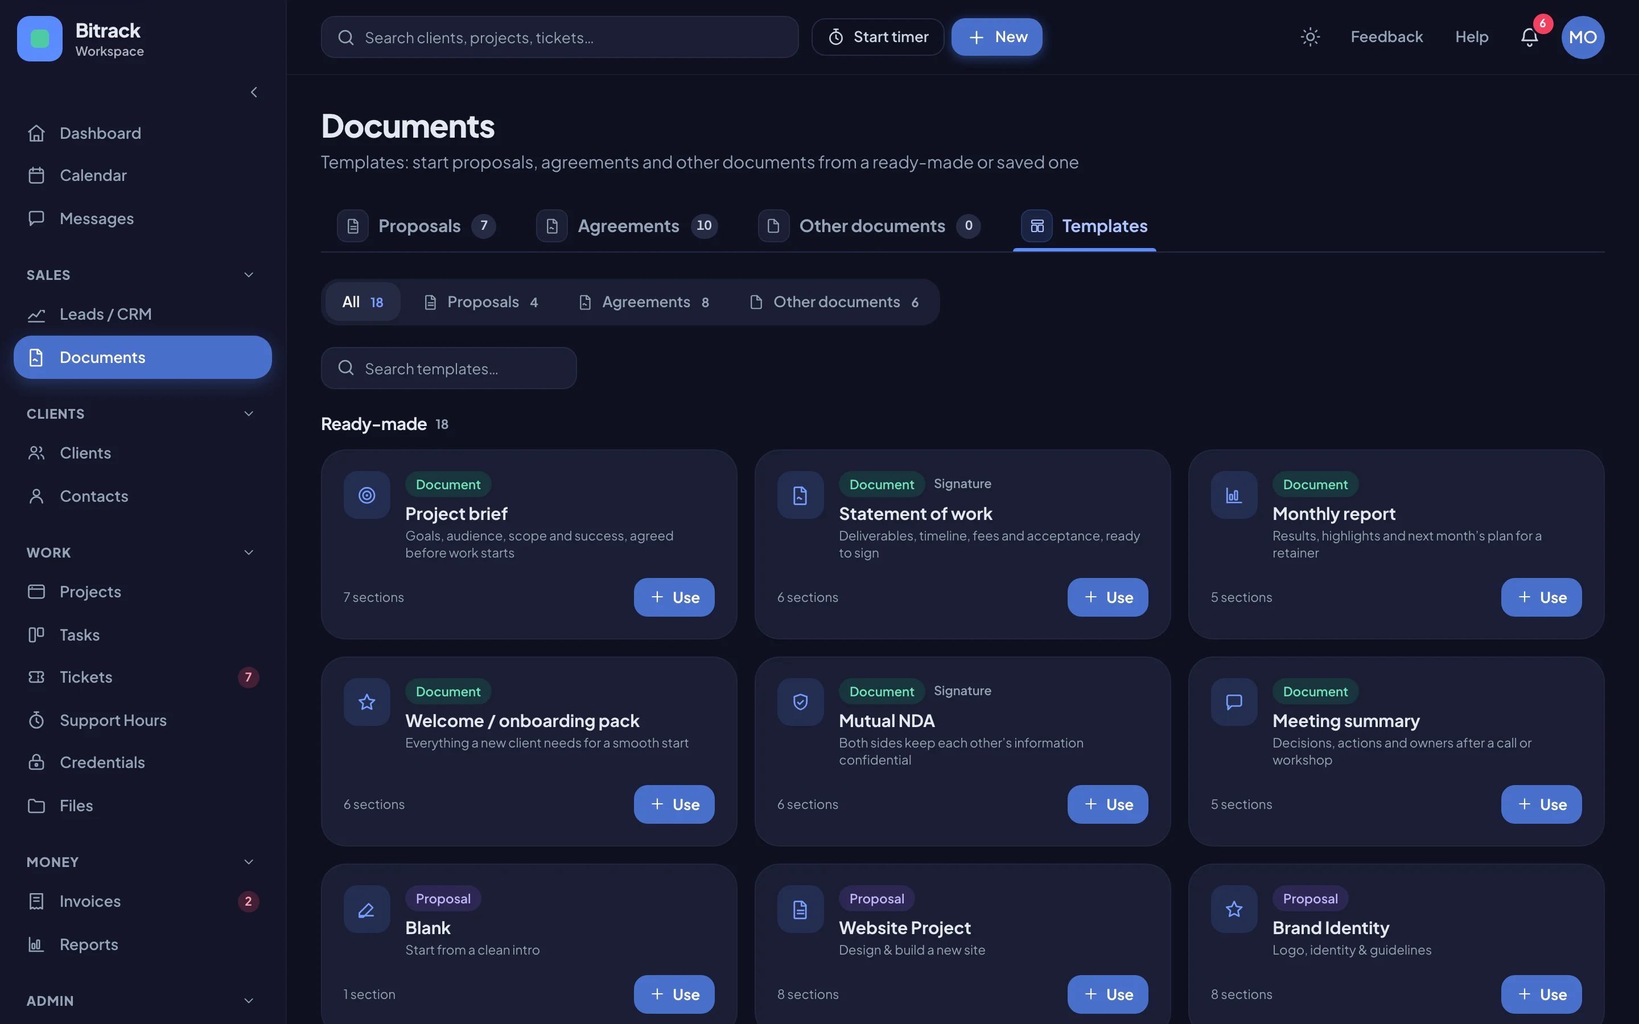The height and width of the screenshot is (1024, 1639).
Task: Click the Bitrack logo icon
Action: [x=39, y=39]
